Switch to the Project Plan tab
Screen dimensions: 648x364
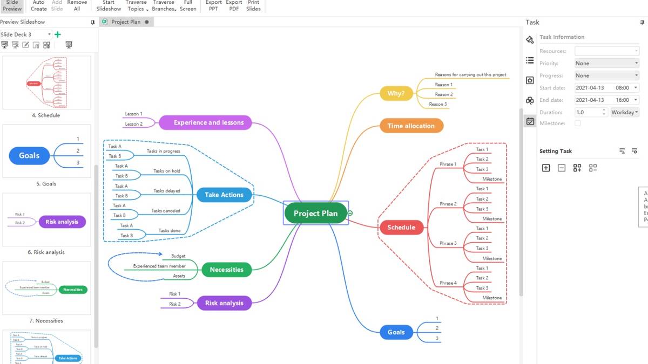(x=126, y=22)
